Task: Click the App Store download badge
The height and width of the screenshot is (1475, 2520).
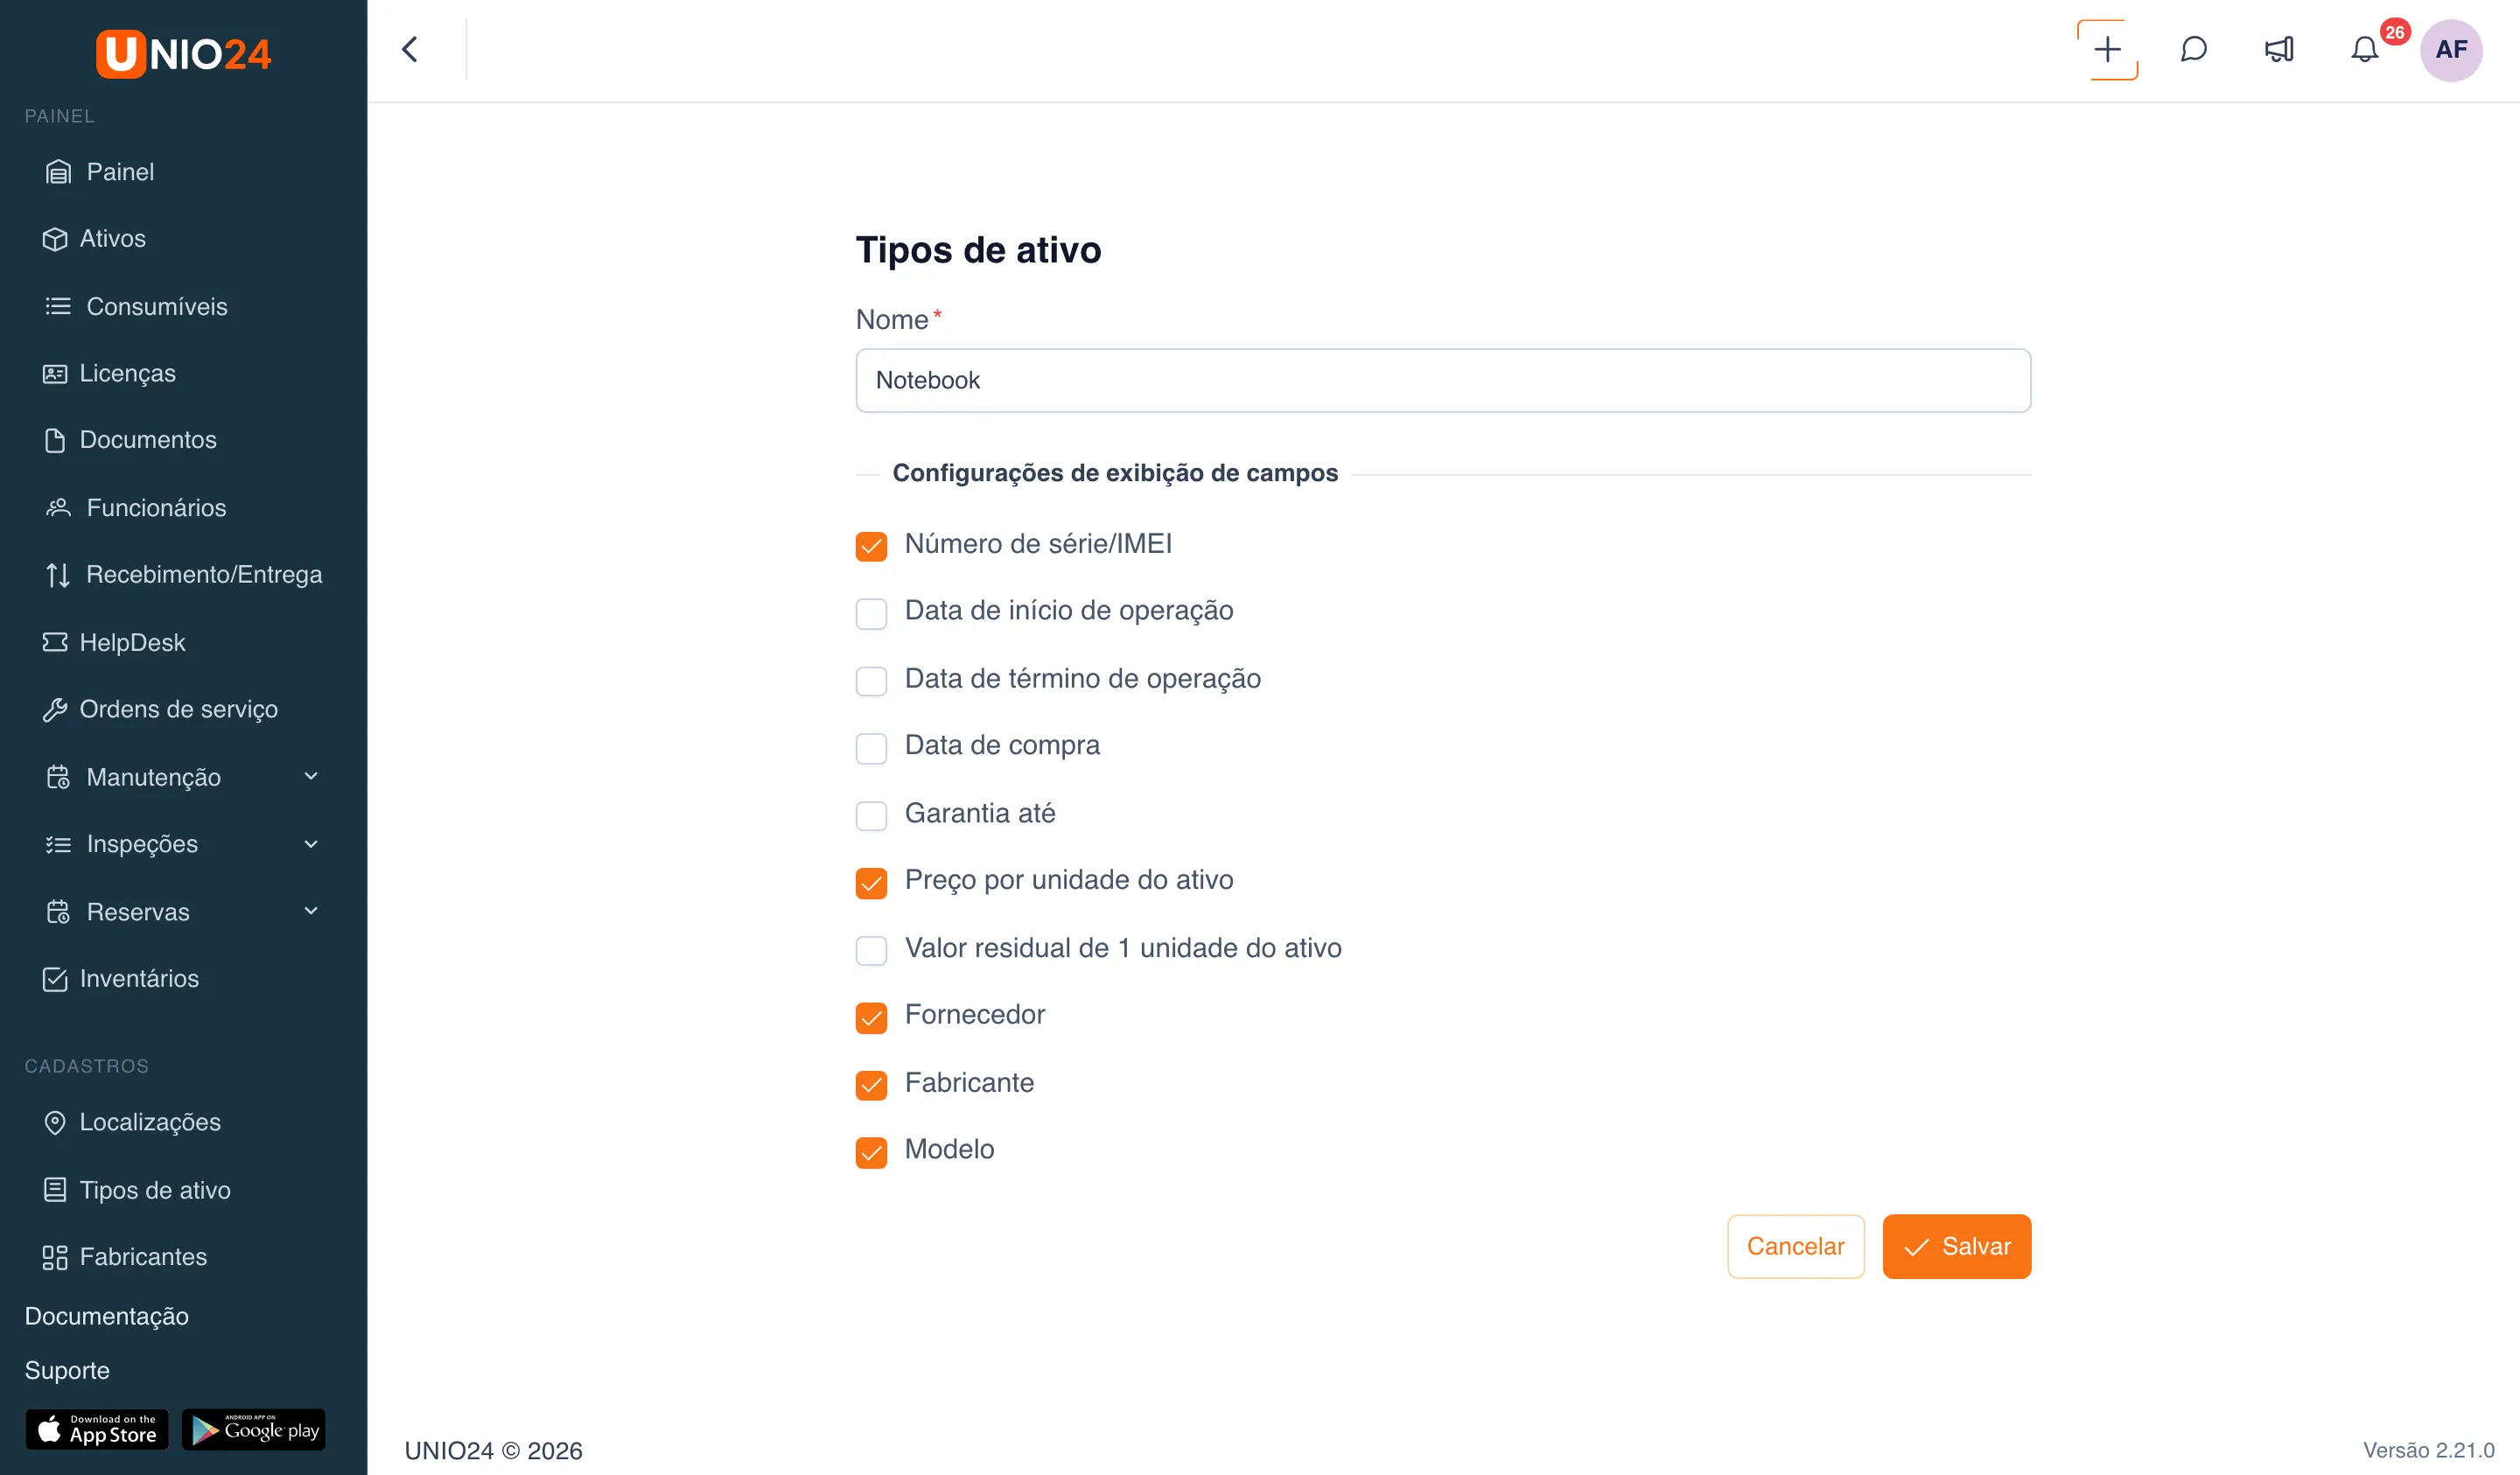Action: 97,1429
